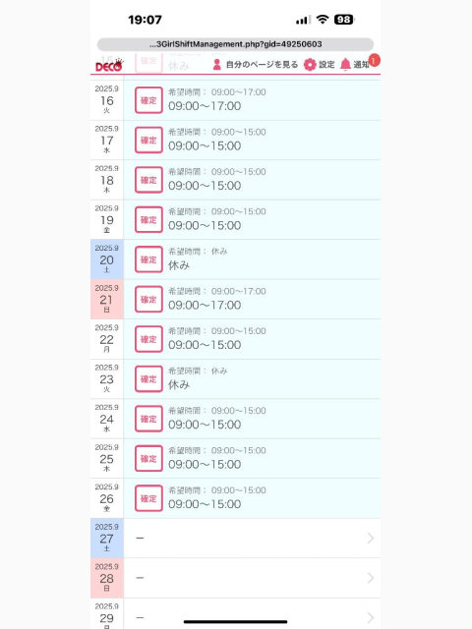Select the September 21 Sunday date cell

107,299
